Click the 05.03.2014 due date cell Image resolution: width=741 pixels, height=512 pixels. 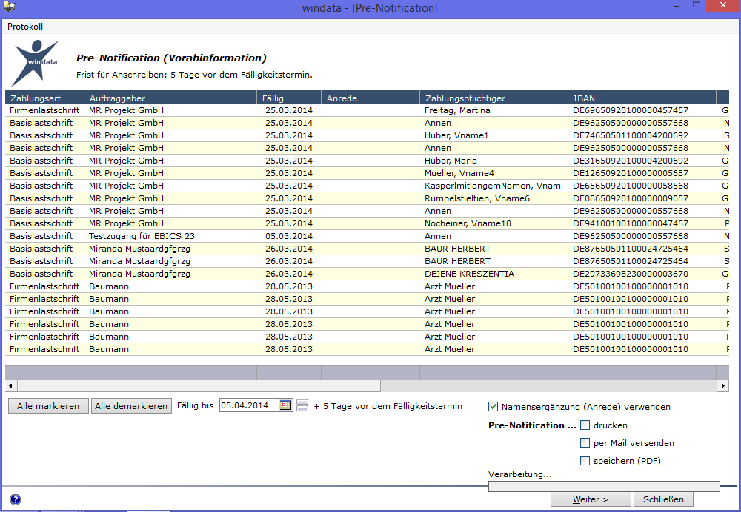289,236
